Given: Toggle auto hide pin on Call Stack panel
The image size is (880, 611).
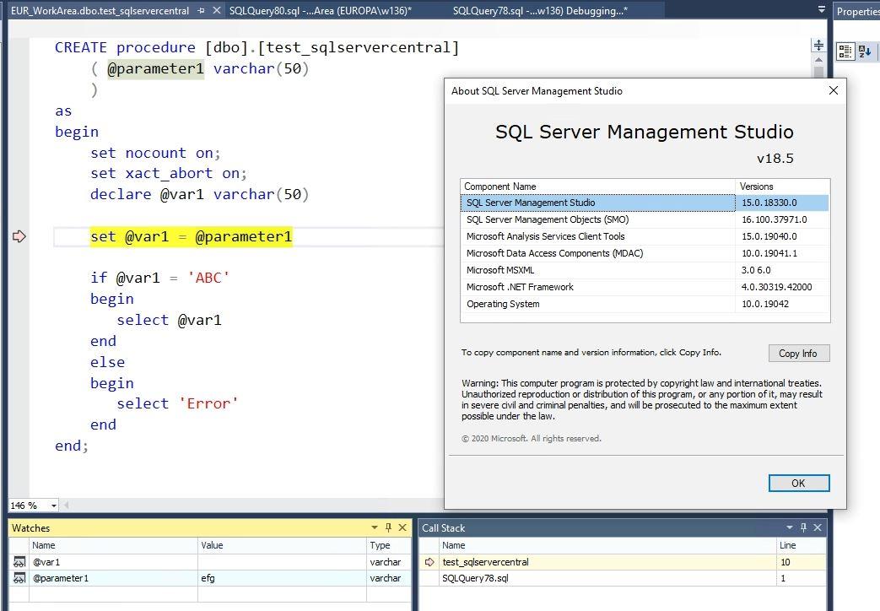Looking at the screenshot, I should pos(803,527).
